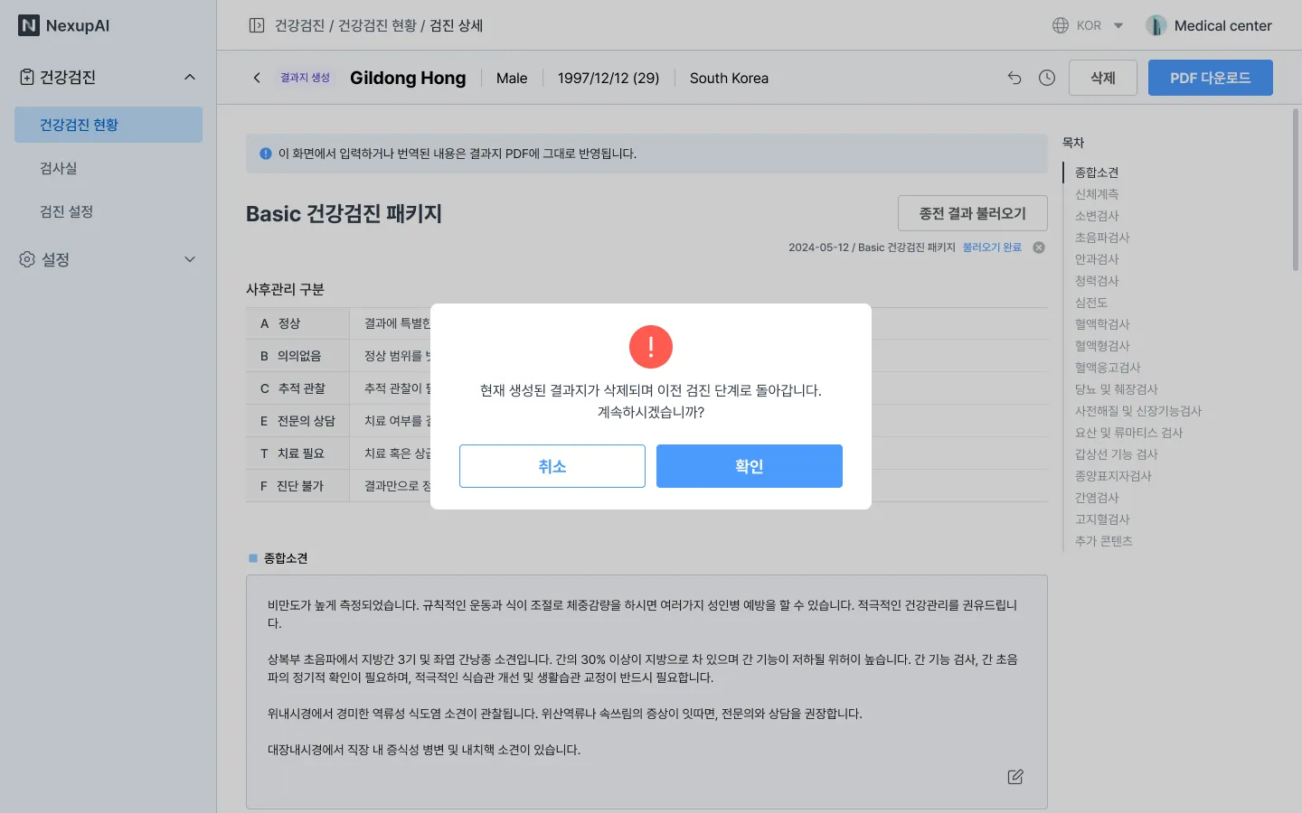Click the NexupAI logo icon
The width and height of the screenshot is (1302, 813).
point(29,25)
